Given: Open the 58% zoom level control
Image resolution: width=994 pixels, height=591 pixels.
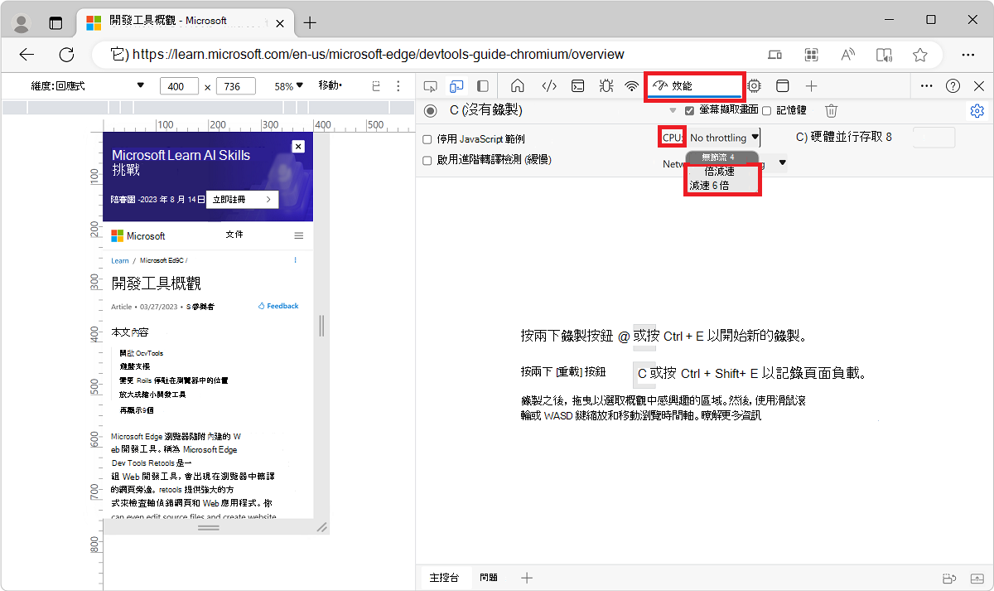Looking at the screenshot, I should pos(286,85).
